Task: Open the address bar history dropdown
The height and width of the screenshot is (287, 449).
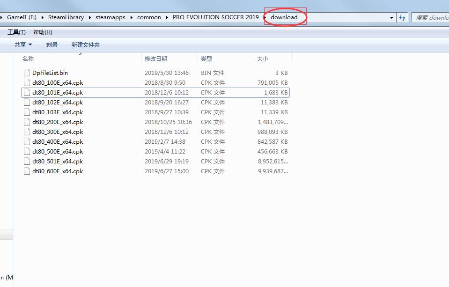Action: click(391, 18)
